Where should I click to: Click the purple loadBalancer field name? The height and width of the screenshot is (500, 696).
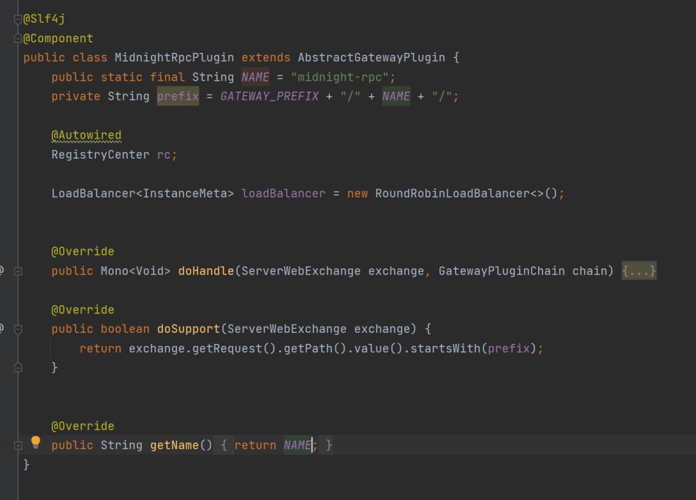pyautogui.click(x=283, y=194)
